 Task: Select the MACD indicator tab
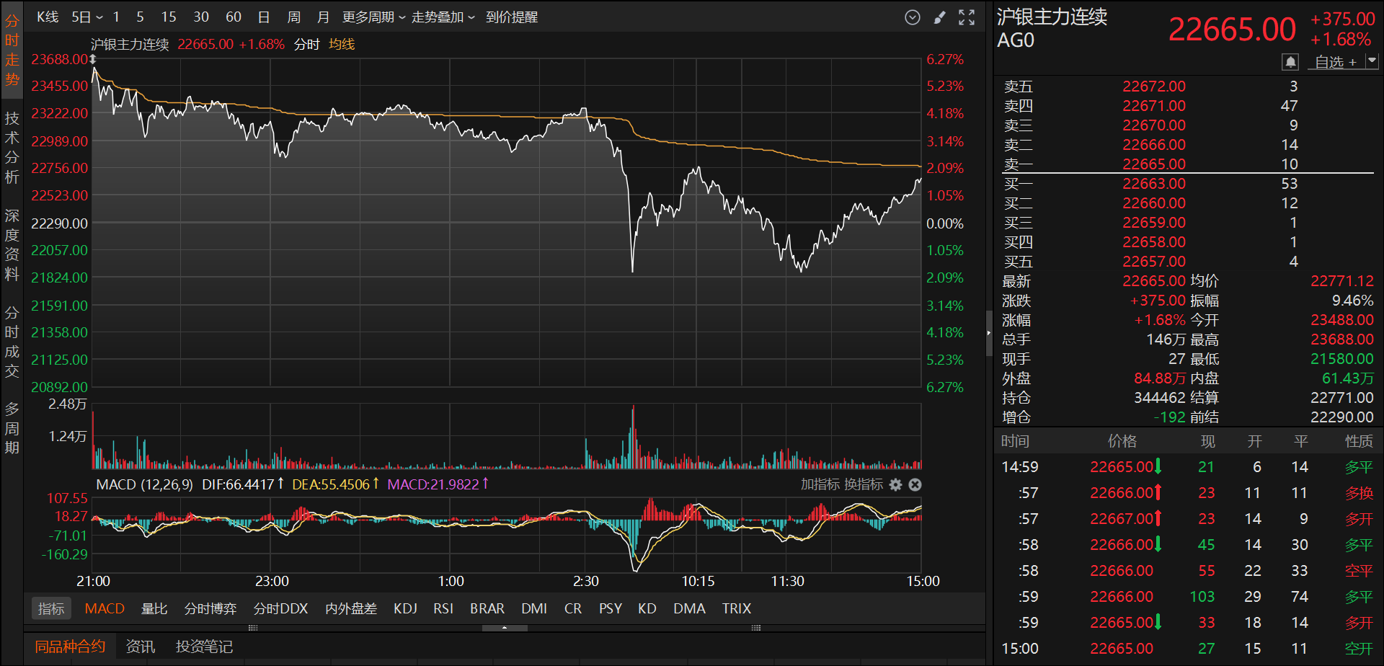coord(105,609)
